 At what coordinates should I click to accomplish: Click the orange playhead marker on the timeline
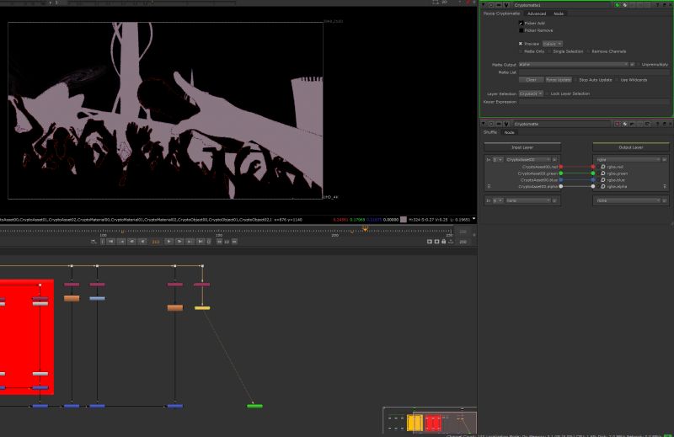[365, 229]
